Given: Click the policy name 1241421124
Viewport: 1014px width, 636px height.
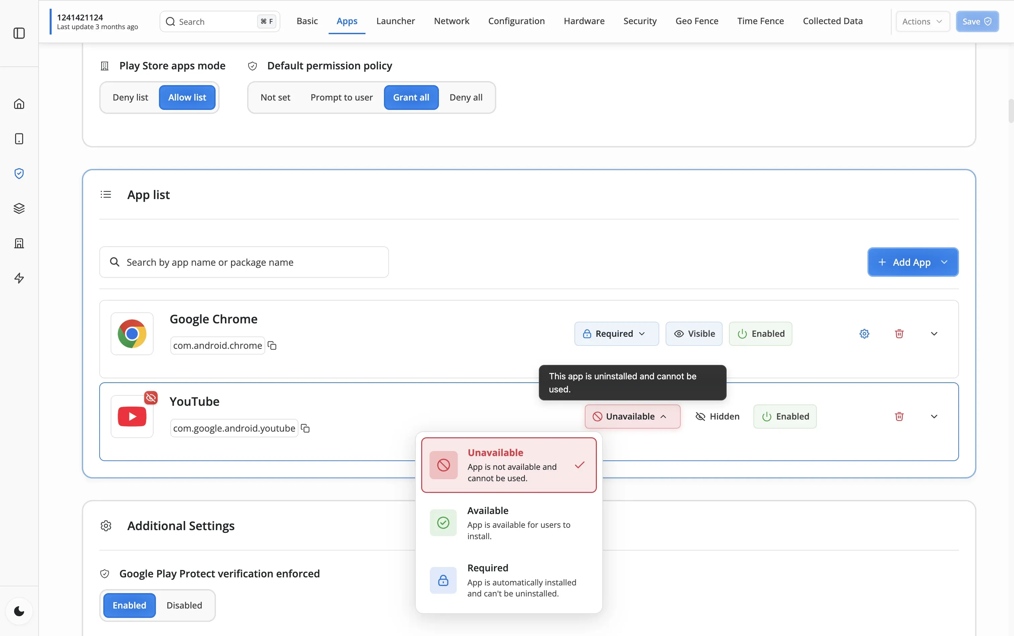Looking at the screenshot, I should click(x=80, y=17).
